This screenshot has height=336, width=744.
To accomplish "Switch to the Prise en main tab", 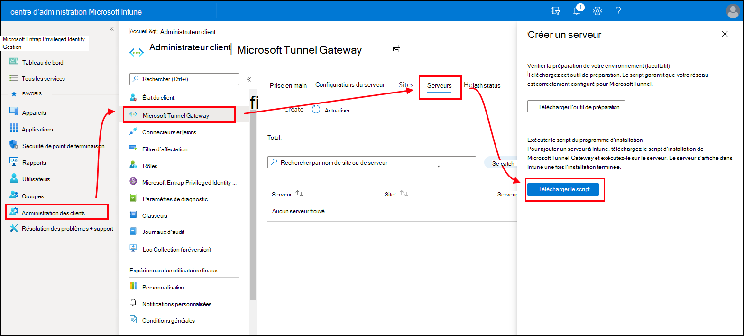I will [288, 85].
